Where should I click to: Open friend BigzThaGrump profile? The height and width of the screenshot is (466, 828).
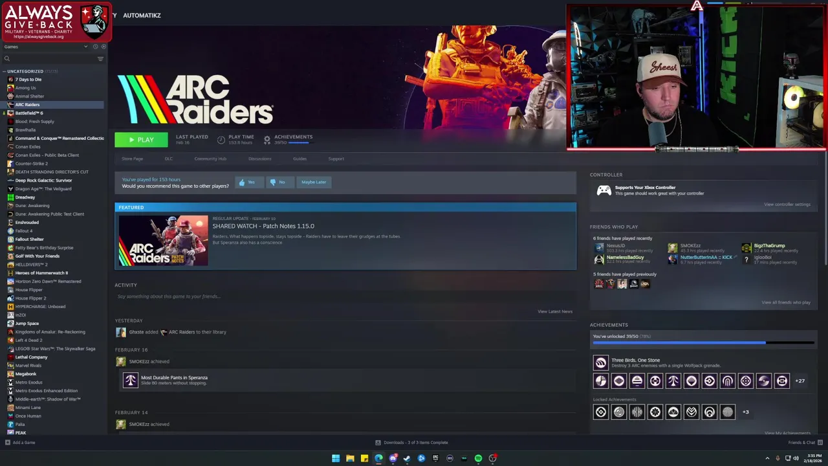pos(769,246)
